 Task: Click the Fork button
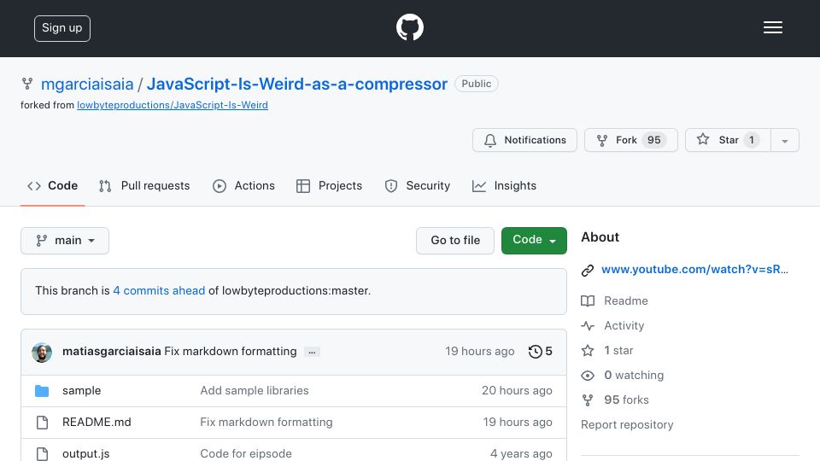tap(630, 140)
